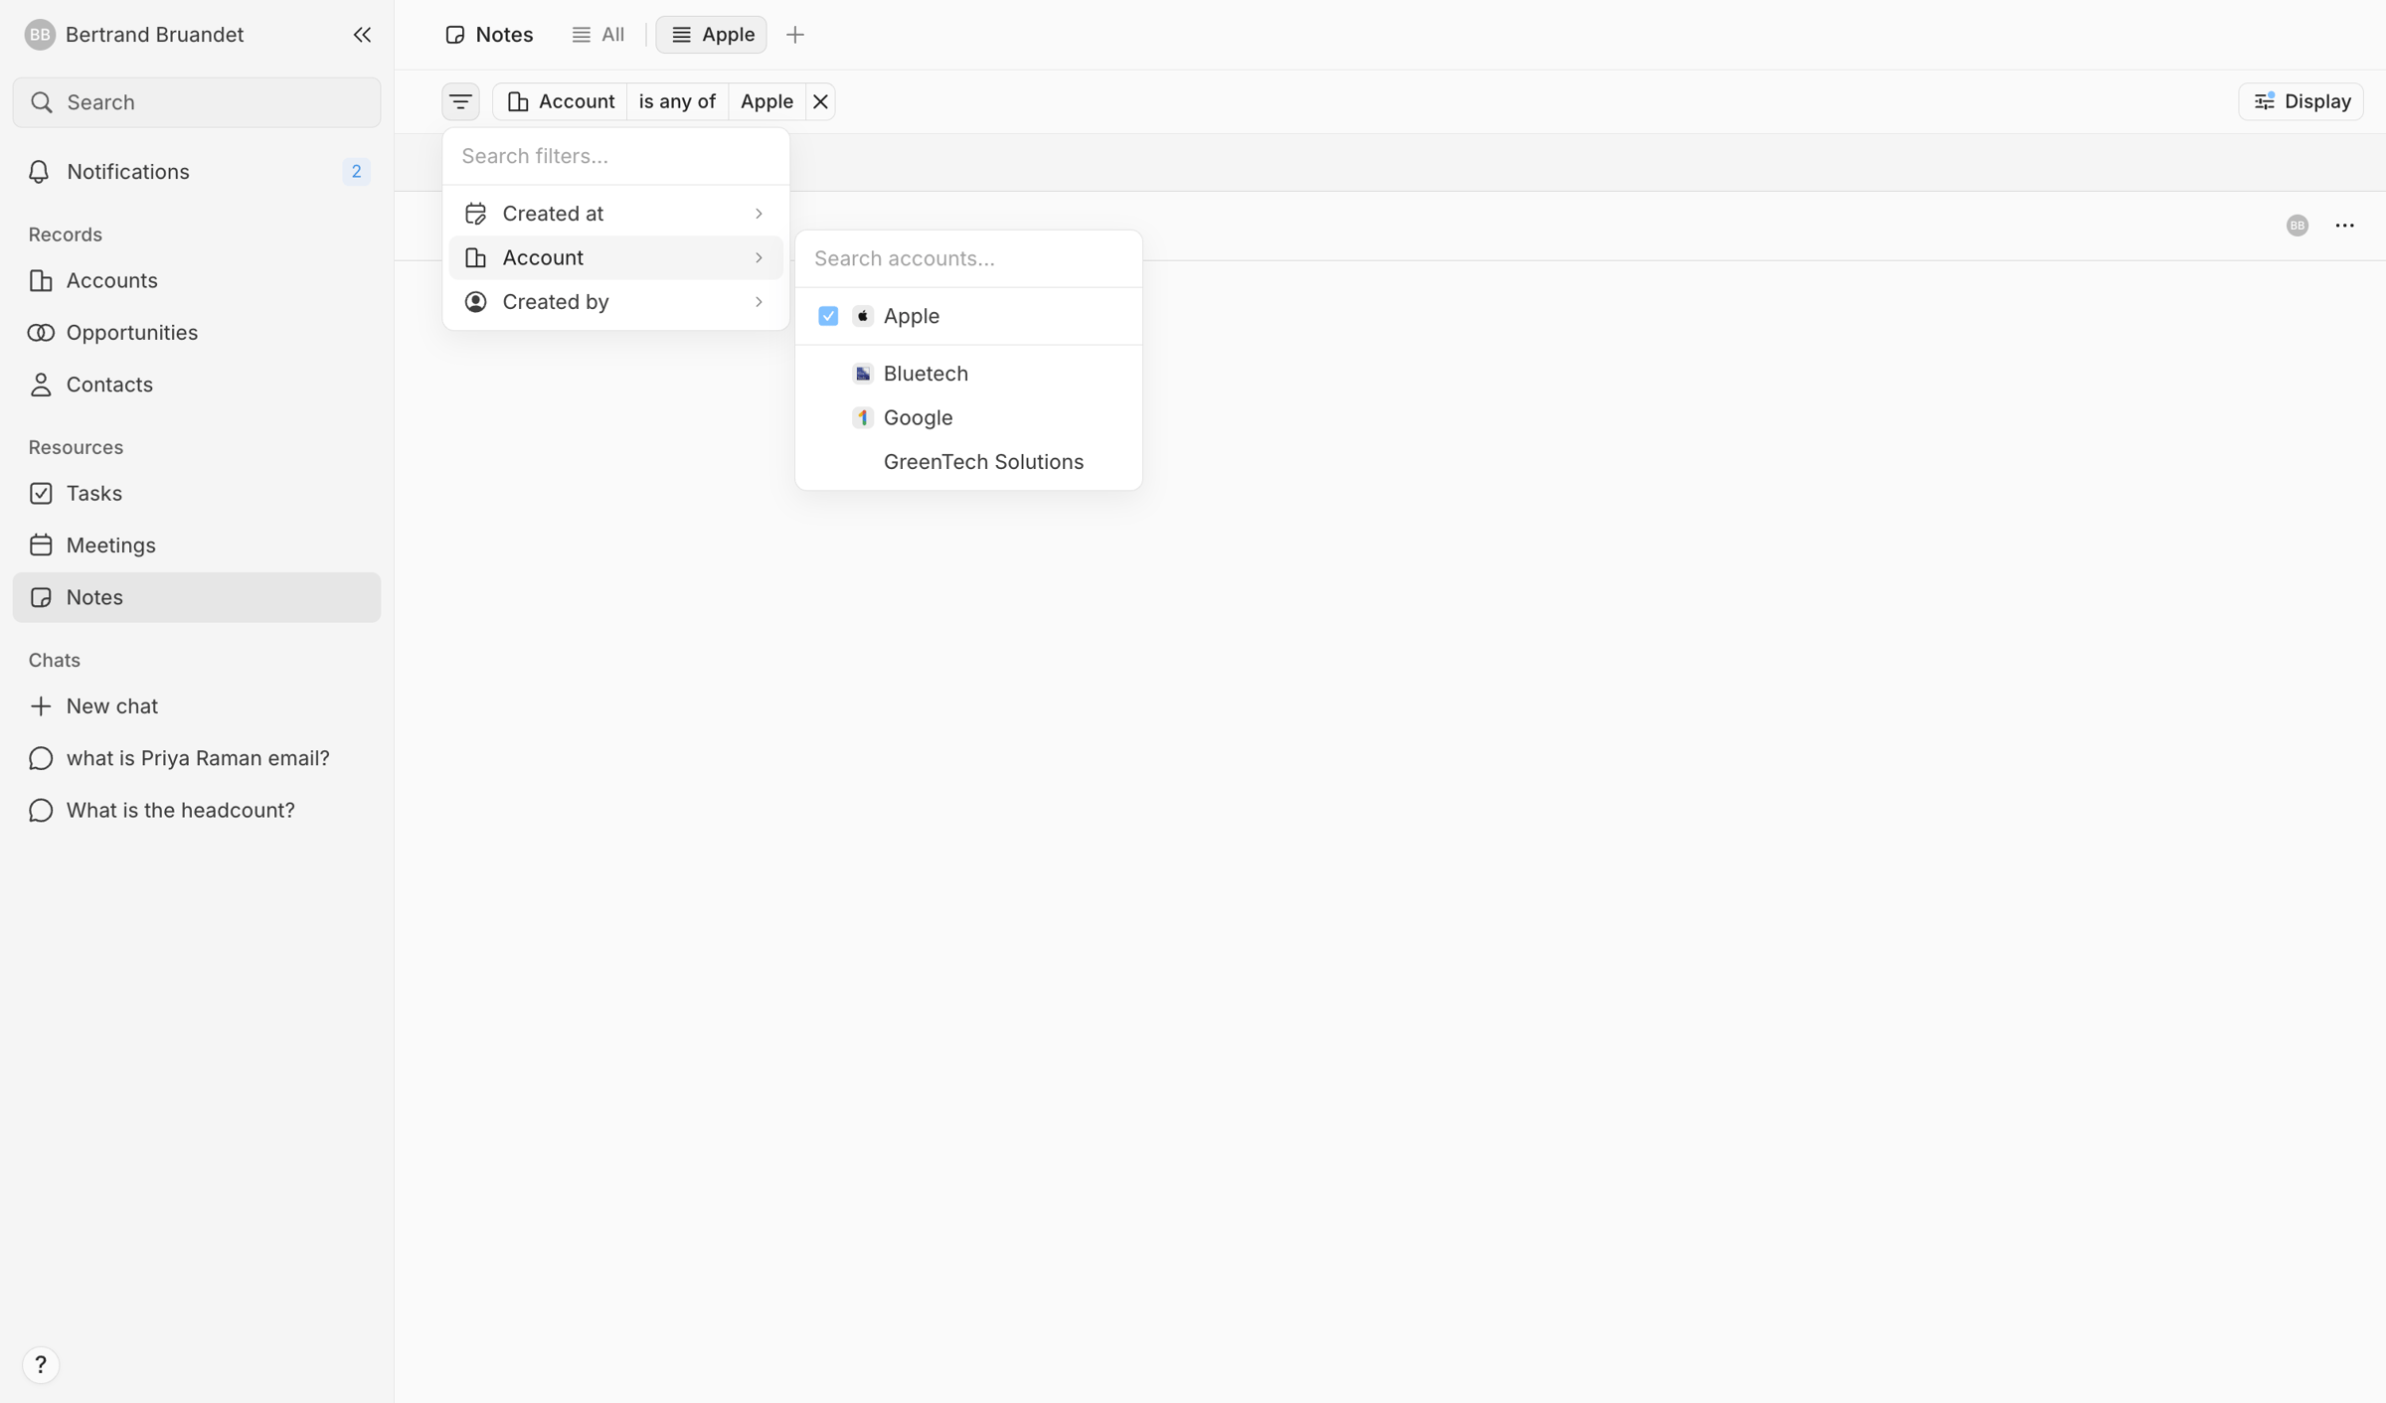
Task: Open Notifications in the sidebar
Action: [x=197, y=172]
